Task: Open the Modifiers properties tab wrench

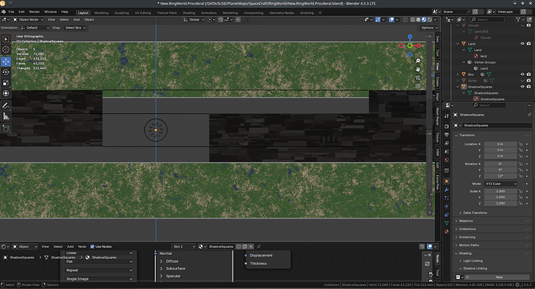Action: [x=447, y=190]
